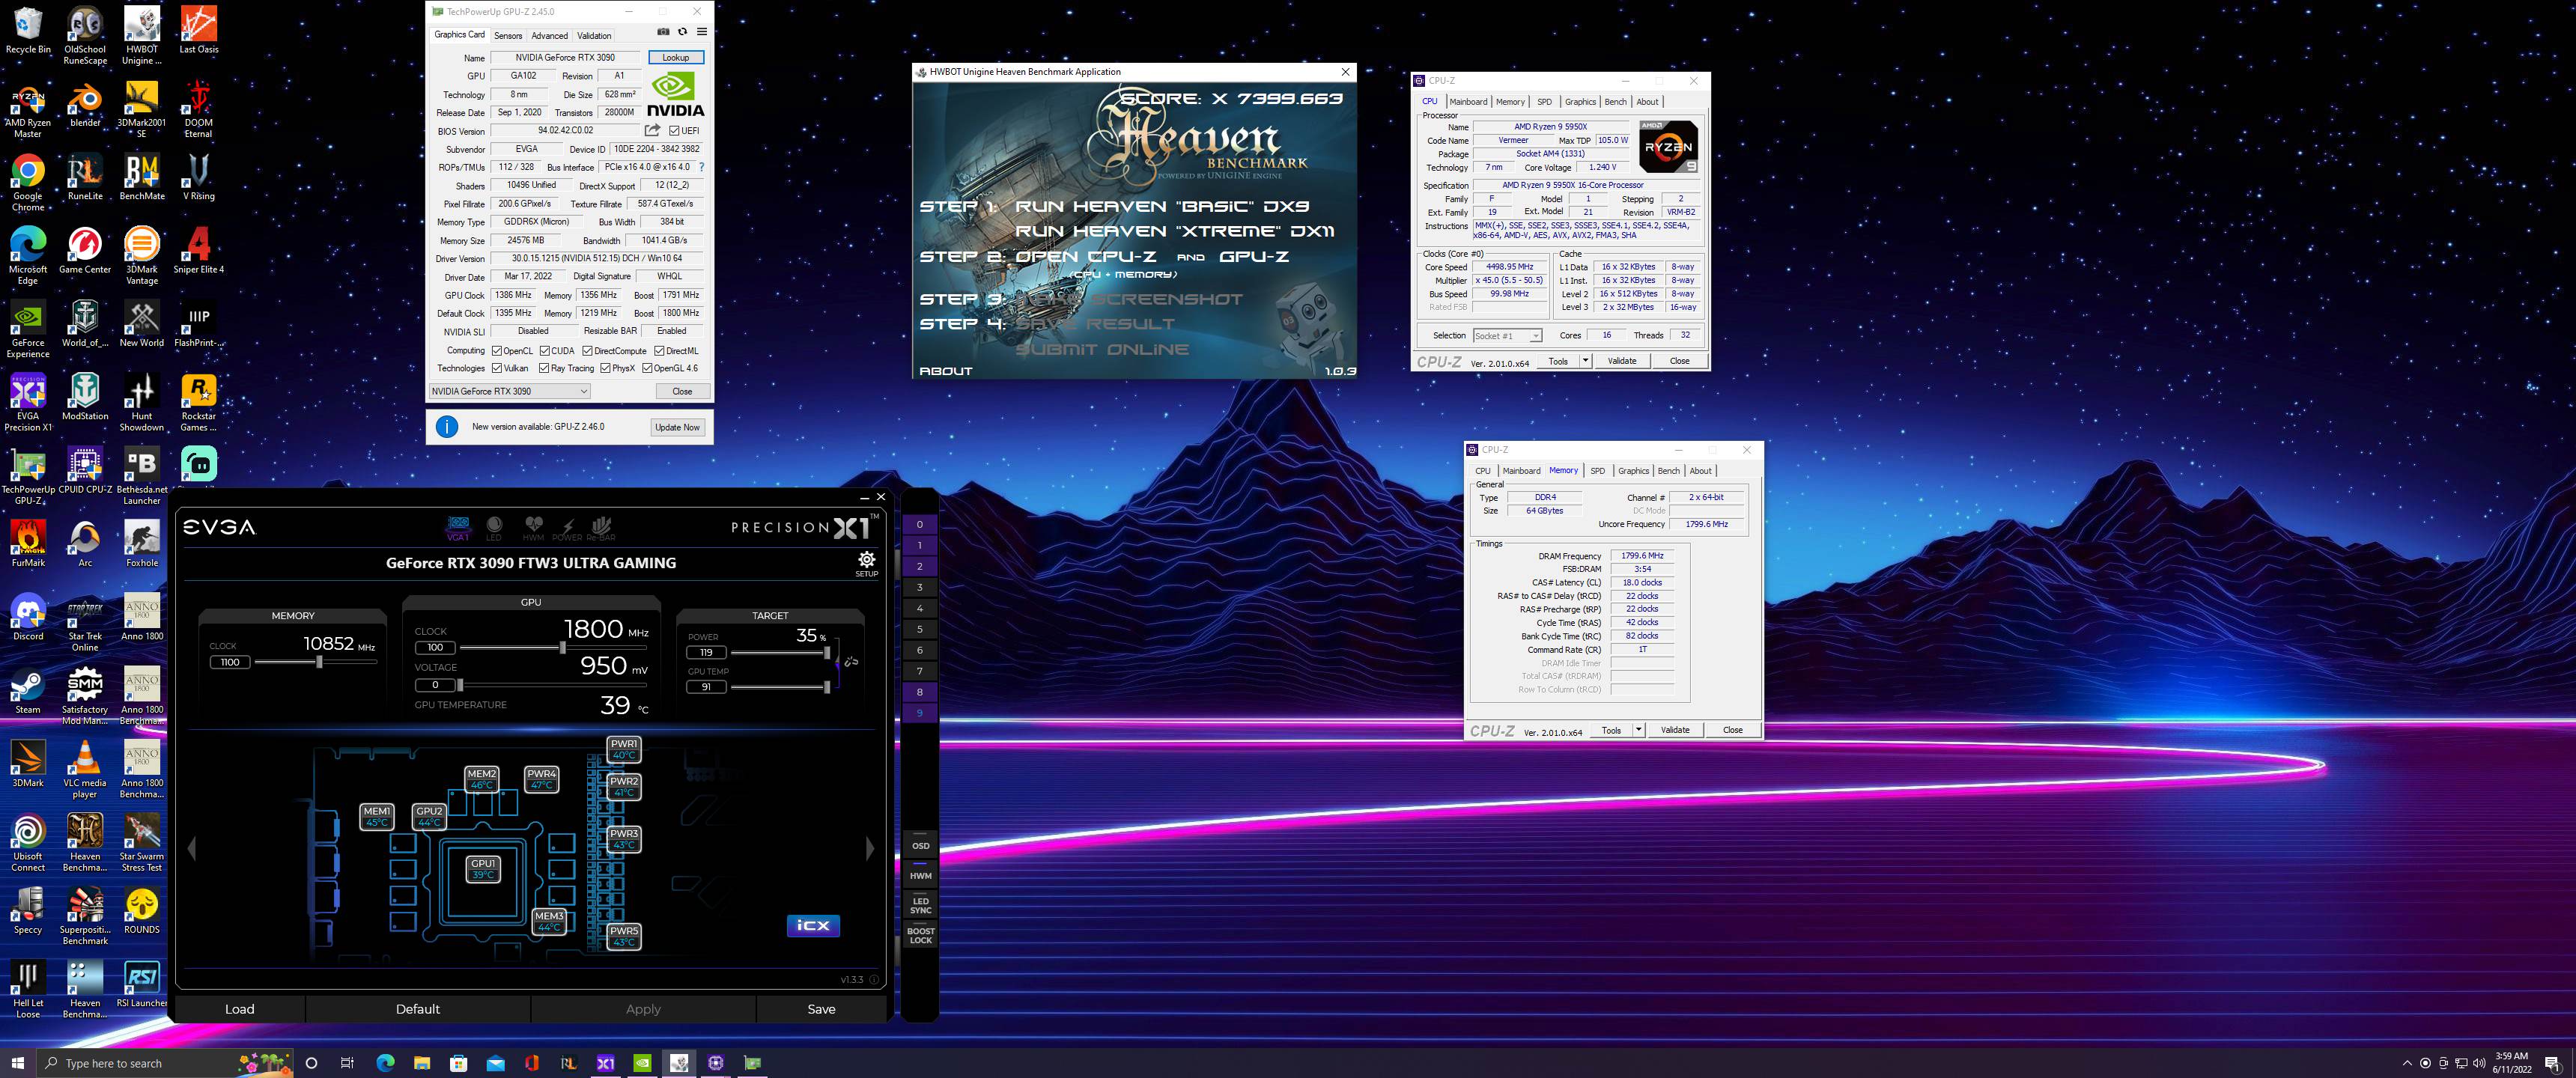Open GPU-Z hamburger menu
This screenshot has width=2576, height=1078.
point(702,32)
